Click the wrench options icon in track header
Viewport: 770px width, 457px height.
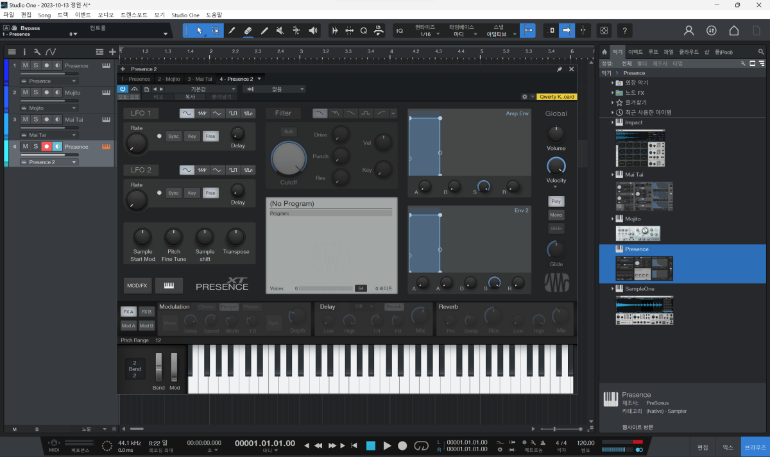pyautogui.click(x=37, y=52)
